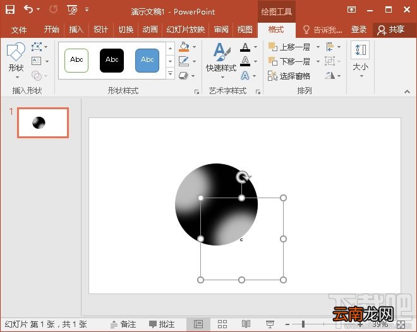Switch to the 视图 tab

(245, 29)
